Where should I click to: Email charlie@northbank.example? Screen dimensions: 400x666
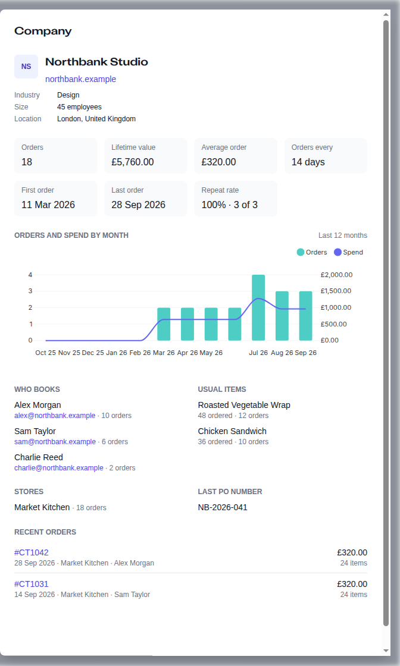point(59,467)
